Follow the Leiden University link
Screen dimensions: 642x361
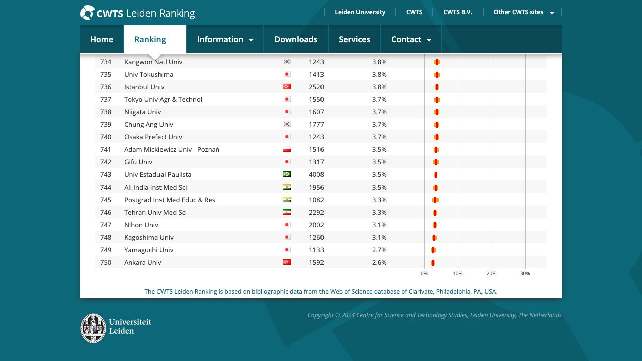(x=360, y=12)
